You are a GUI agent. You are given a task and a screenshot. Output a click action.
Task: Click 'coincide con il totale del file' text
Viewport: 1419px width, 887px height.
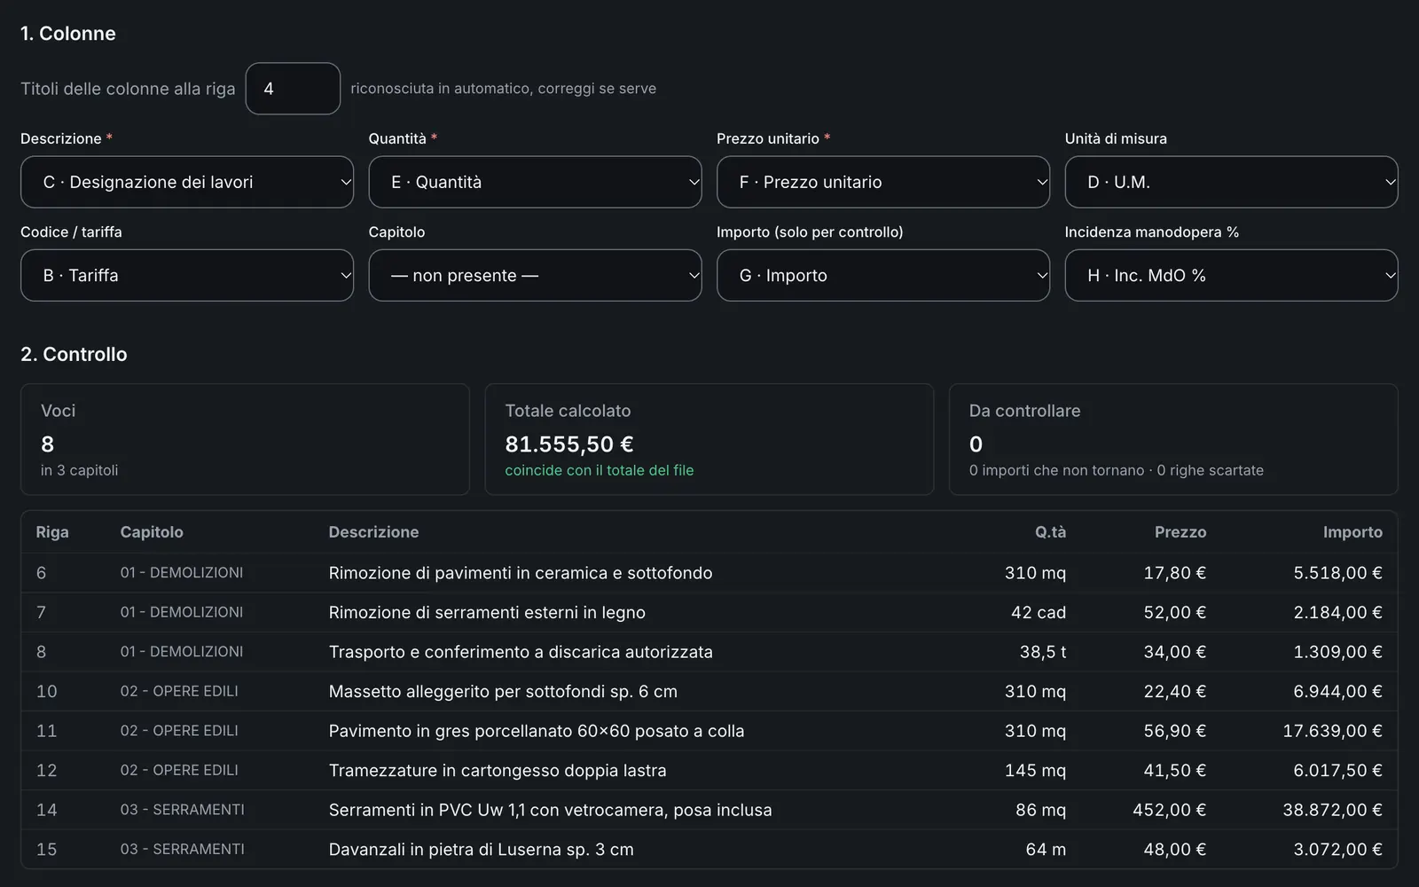(600, 470)
